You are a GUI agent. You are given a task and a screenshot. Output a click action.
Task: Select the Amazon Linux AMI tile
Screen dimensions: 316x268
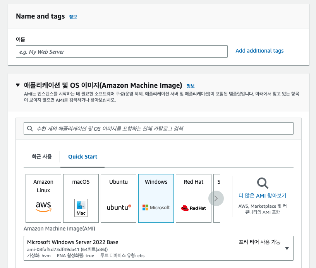pyautogui.click(x=43, y=198)
